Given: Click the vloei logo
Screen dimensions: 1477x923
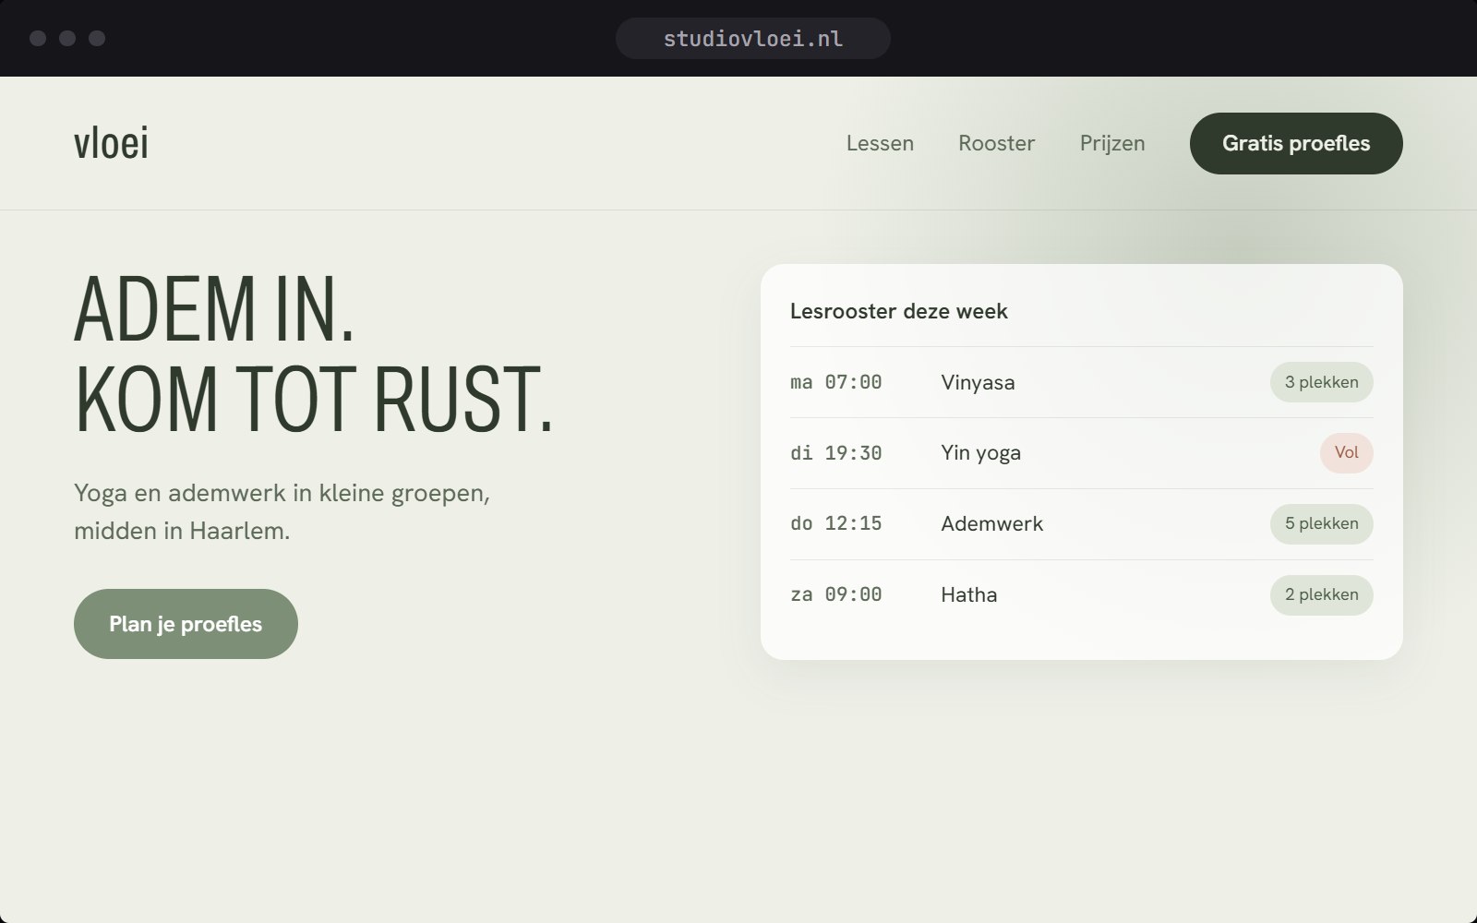Looking at the screenshot, I should tap(111, 143).
